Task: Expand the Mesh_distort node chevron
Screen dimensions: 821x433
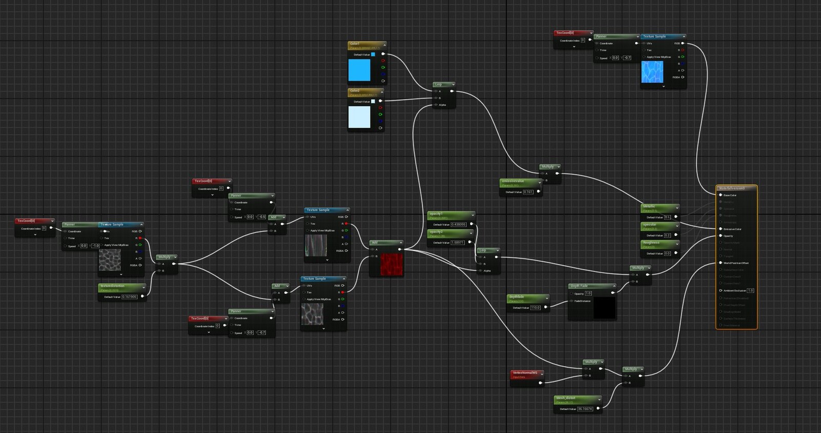Action: point(599,399)
